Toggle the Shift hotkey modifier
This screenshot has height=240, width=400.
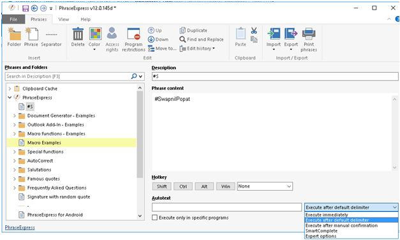tap(162, 186)
